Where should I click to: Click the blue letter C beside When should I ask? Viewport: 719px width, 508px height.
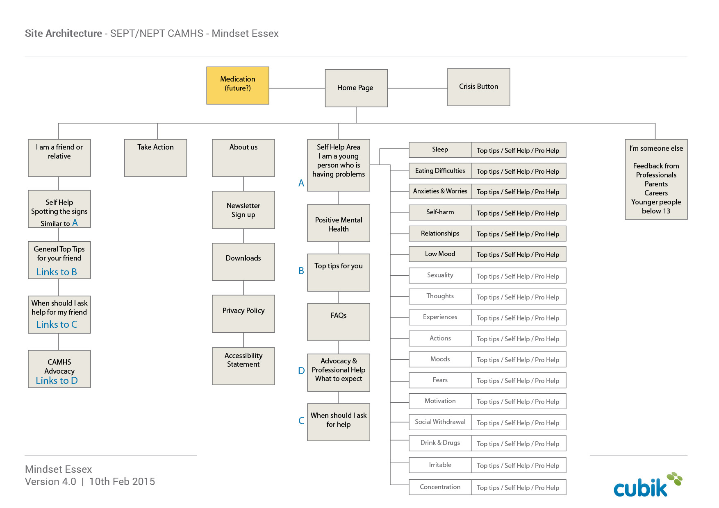point(301,421)
